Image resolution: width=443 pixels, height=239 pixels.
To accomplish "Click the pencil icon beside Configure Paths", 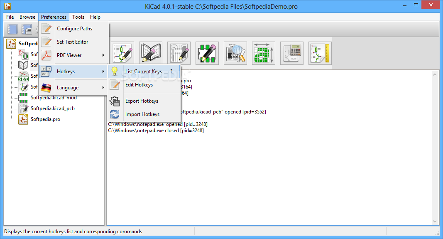I will 47,29.
